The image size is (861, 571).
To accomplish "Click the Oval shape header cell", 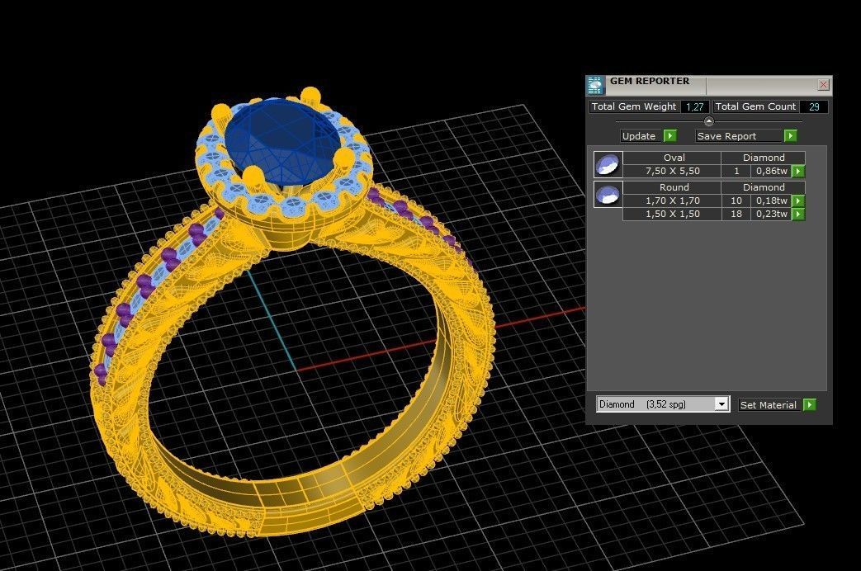I will click(x=673, y=158).
